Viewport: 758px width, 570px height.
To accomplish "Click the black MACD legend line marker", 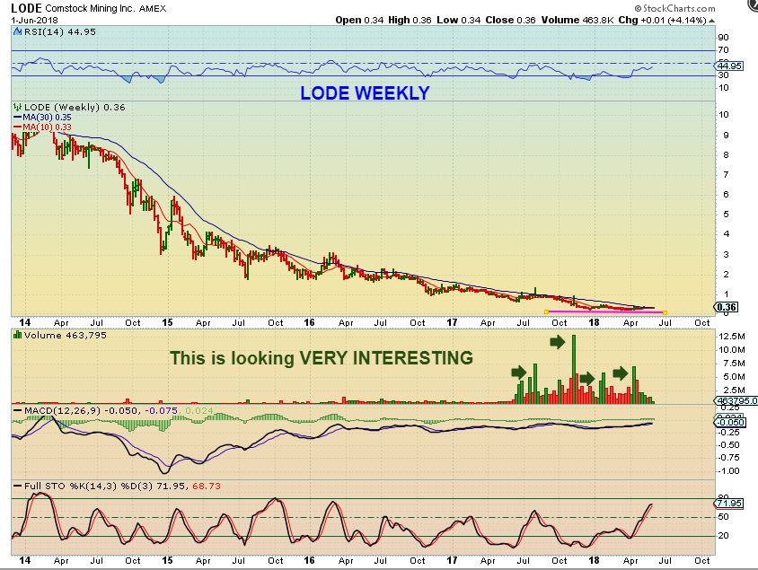I will pyautogui.click(x=17, y=410).
